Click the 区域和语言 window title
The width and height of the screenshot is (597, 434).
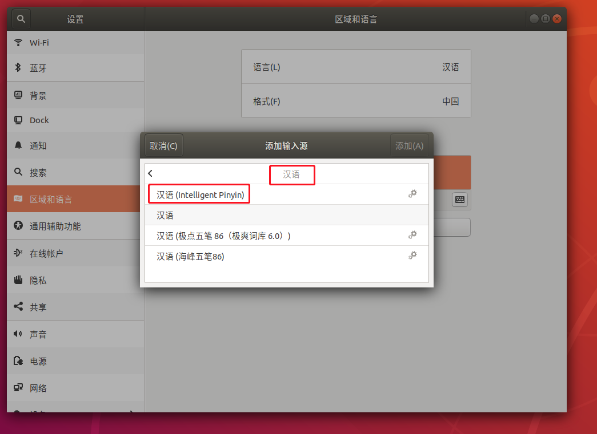[356, 19]
